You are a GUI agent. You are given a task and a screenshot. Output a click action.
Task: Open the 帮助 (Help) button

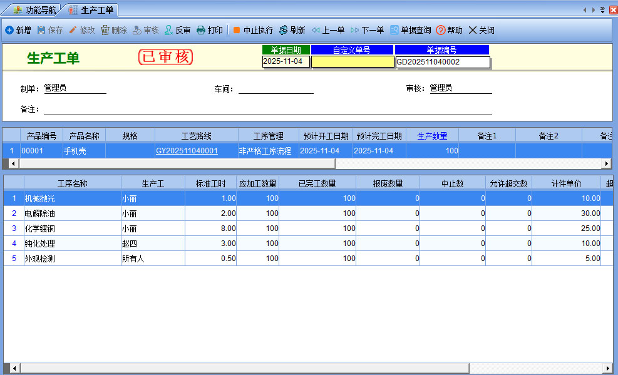pyautogui.click(x=441, y=30)
